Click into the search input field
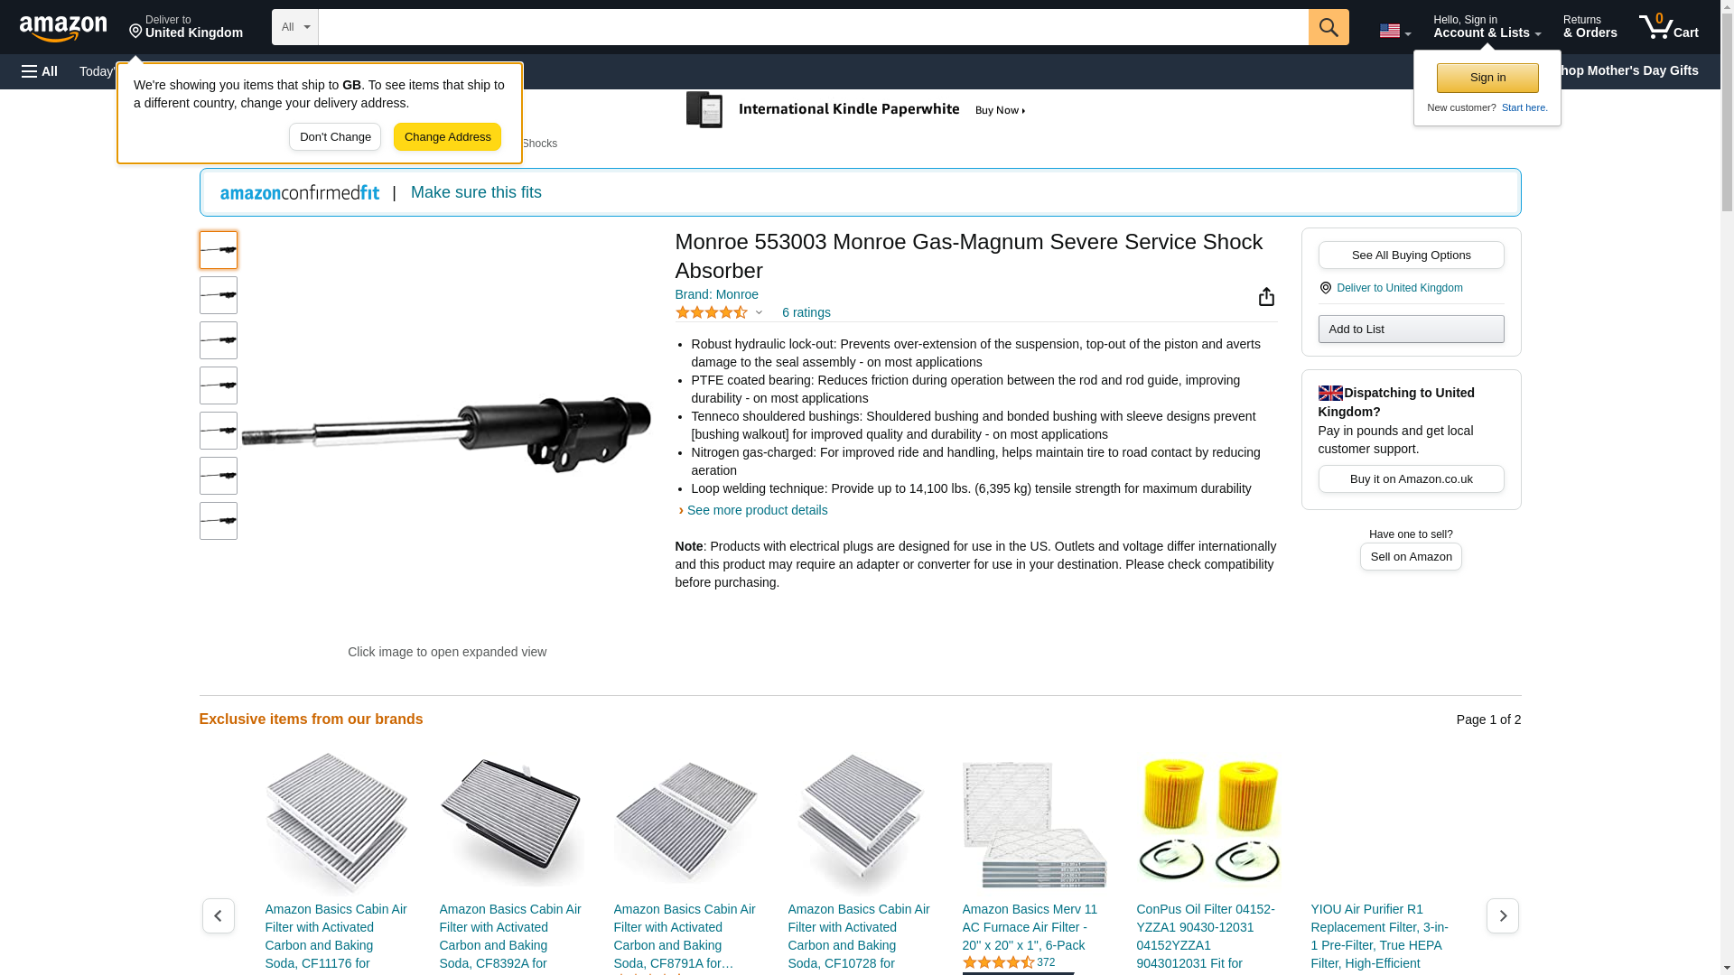 (813, 27)
